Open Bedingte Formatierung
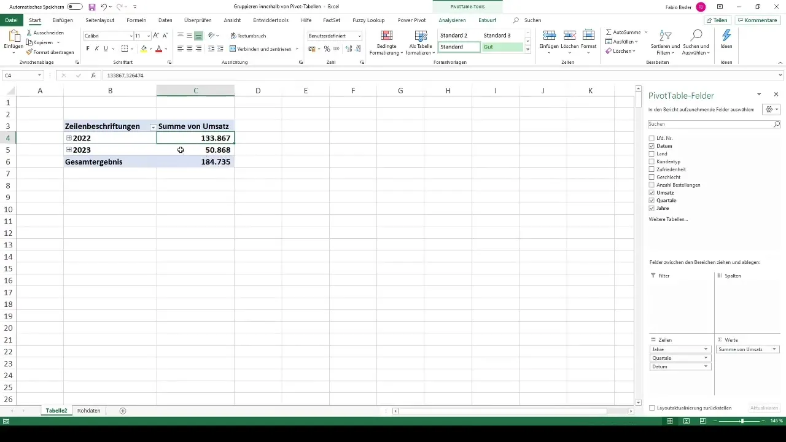The height and width of the screenshot is (442, 786). coord(386,42)
